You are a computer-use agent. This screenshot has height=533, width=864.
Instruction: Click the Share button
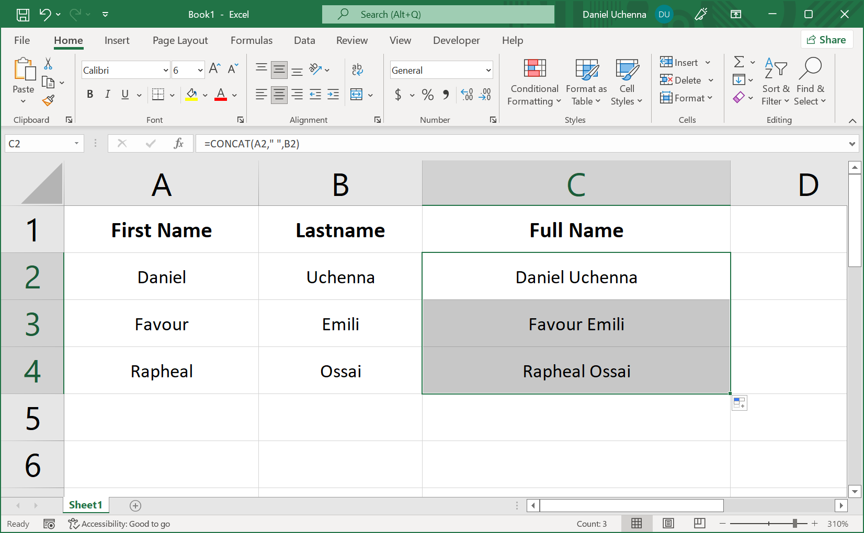click(x=827, y=40)
